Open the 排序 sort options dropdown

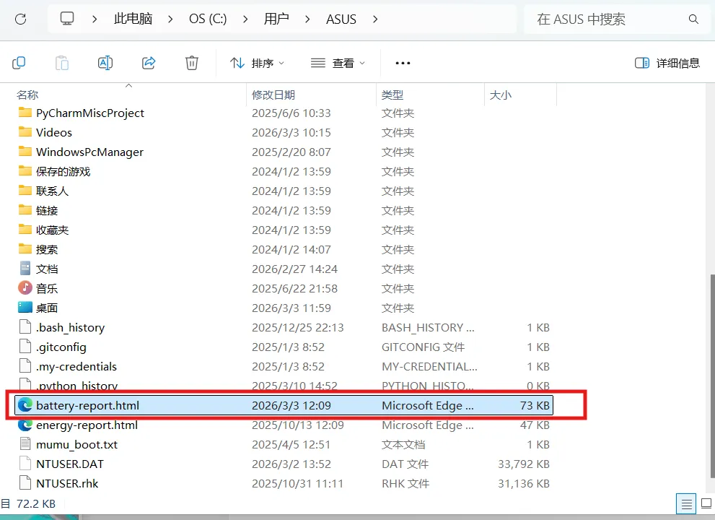258,63
